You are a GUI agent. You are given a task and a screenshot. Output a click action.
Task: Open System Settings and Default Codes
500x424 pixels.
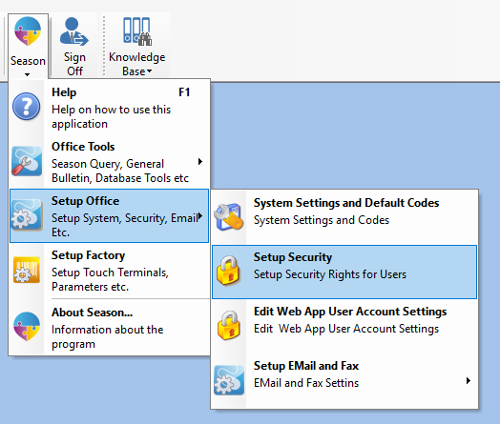pyautogui.click(x=344, y=217)
